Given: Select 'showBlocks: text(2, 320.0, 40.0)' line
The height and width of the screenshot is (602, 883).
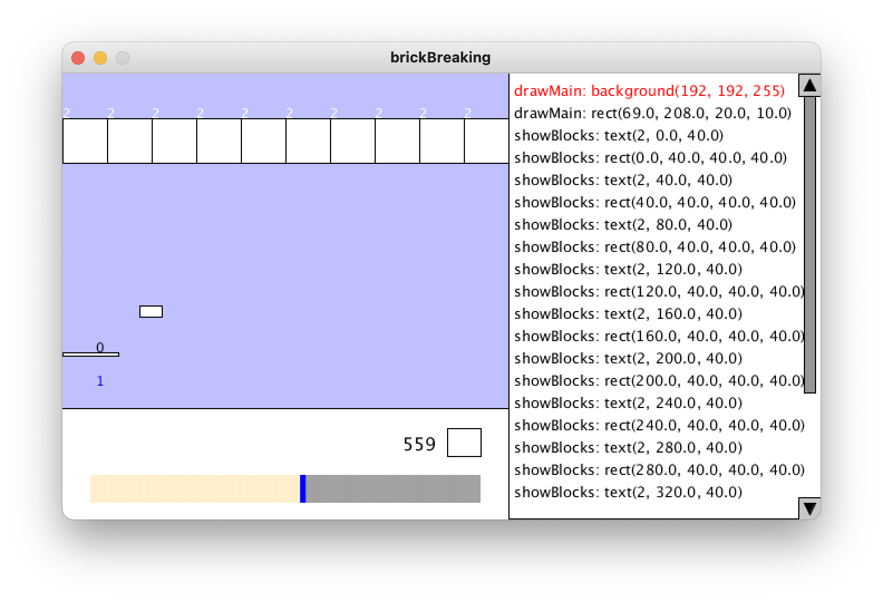Looking at the screenshot, I should click(x=628, y=492).
